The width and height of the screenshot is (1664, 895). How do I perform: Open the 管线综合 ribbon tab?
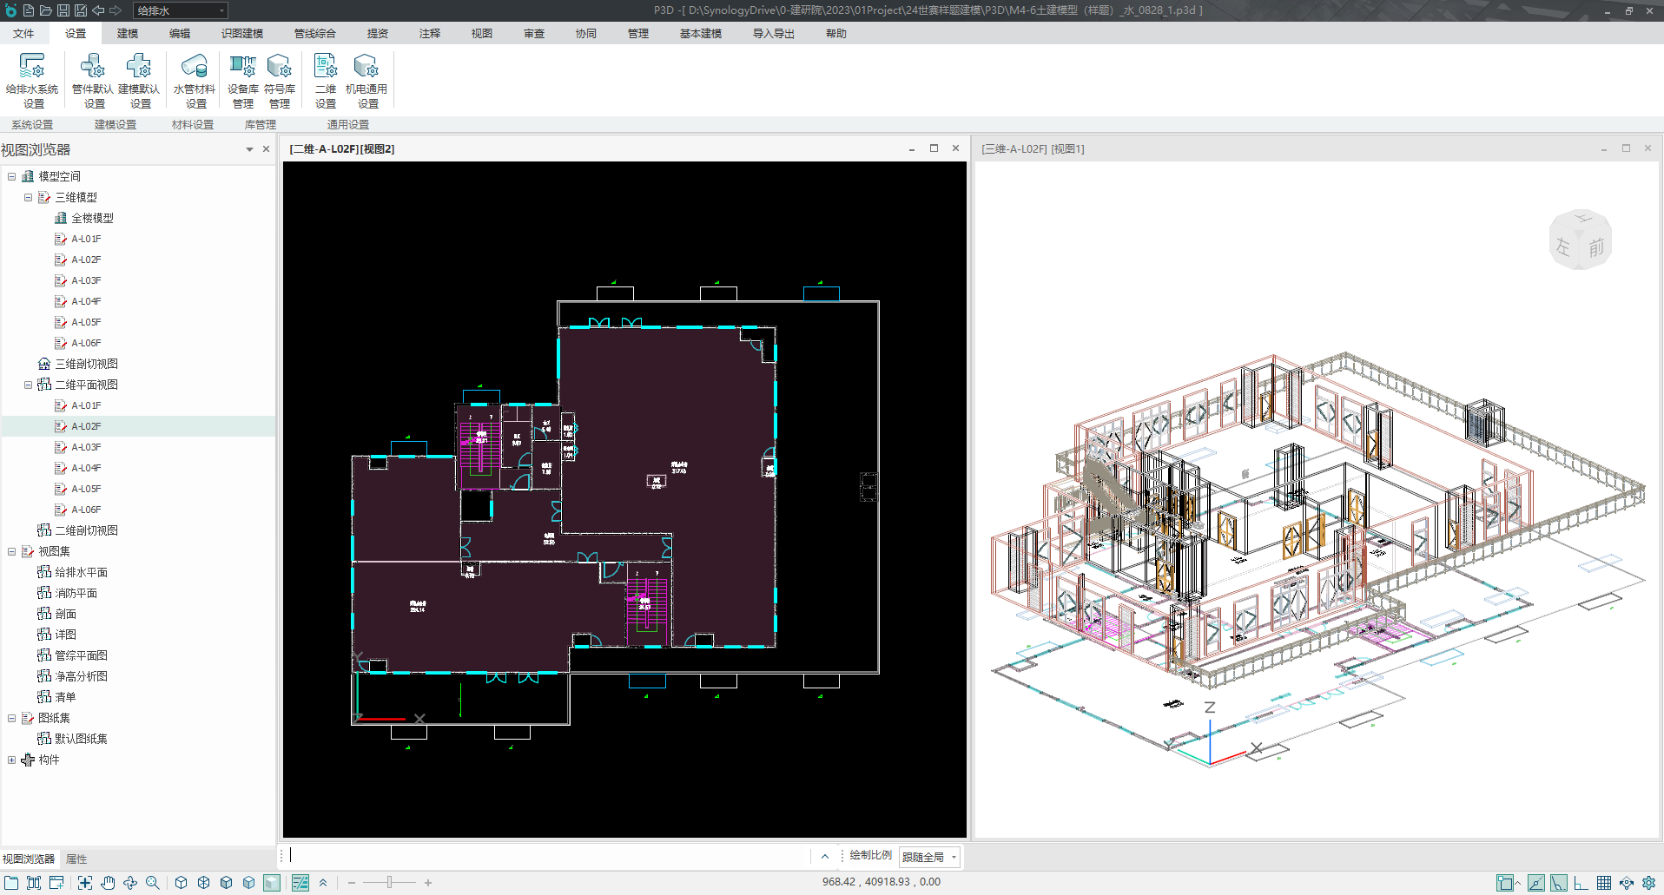pos(314,33)
